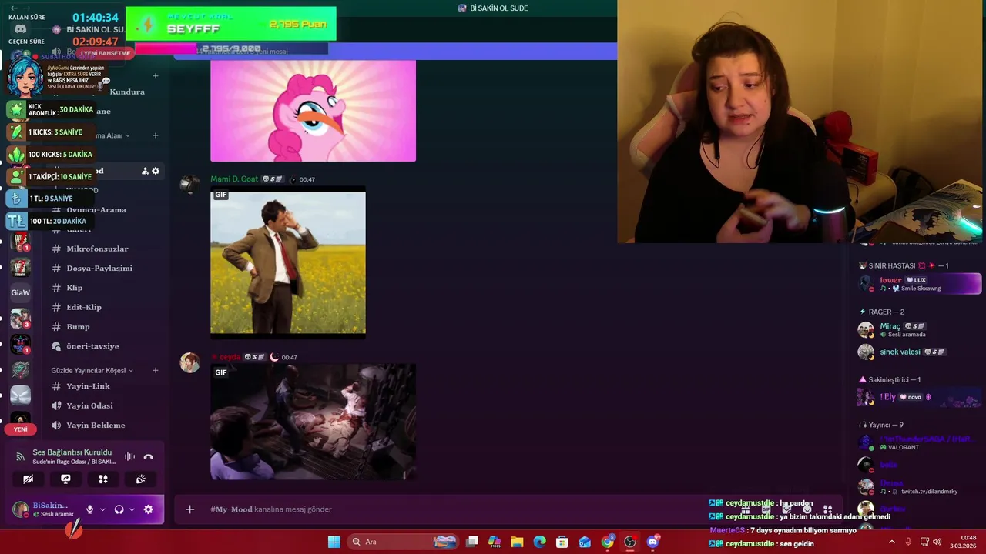This screenshot has width=986, height=554.
Task: Expand headphone output options arrow
Action: [132, 509]
